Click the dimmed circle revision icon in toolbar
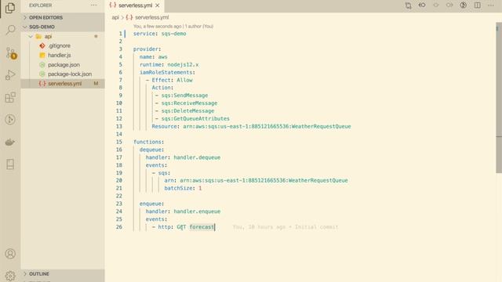Viewport: 502px width, 282px height. [436, 5]
